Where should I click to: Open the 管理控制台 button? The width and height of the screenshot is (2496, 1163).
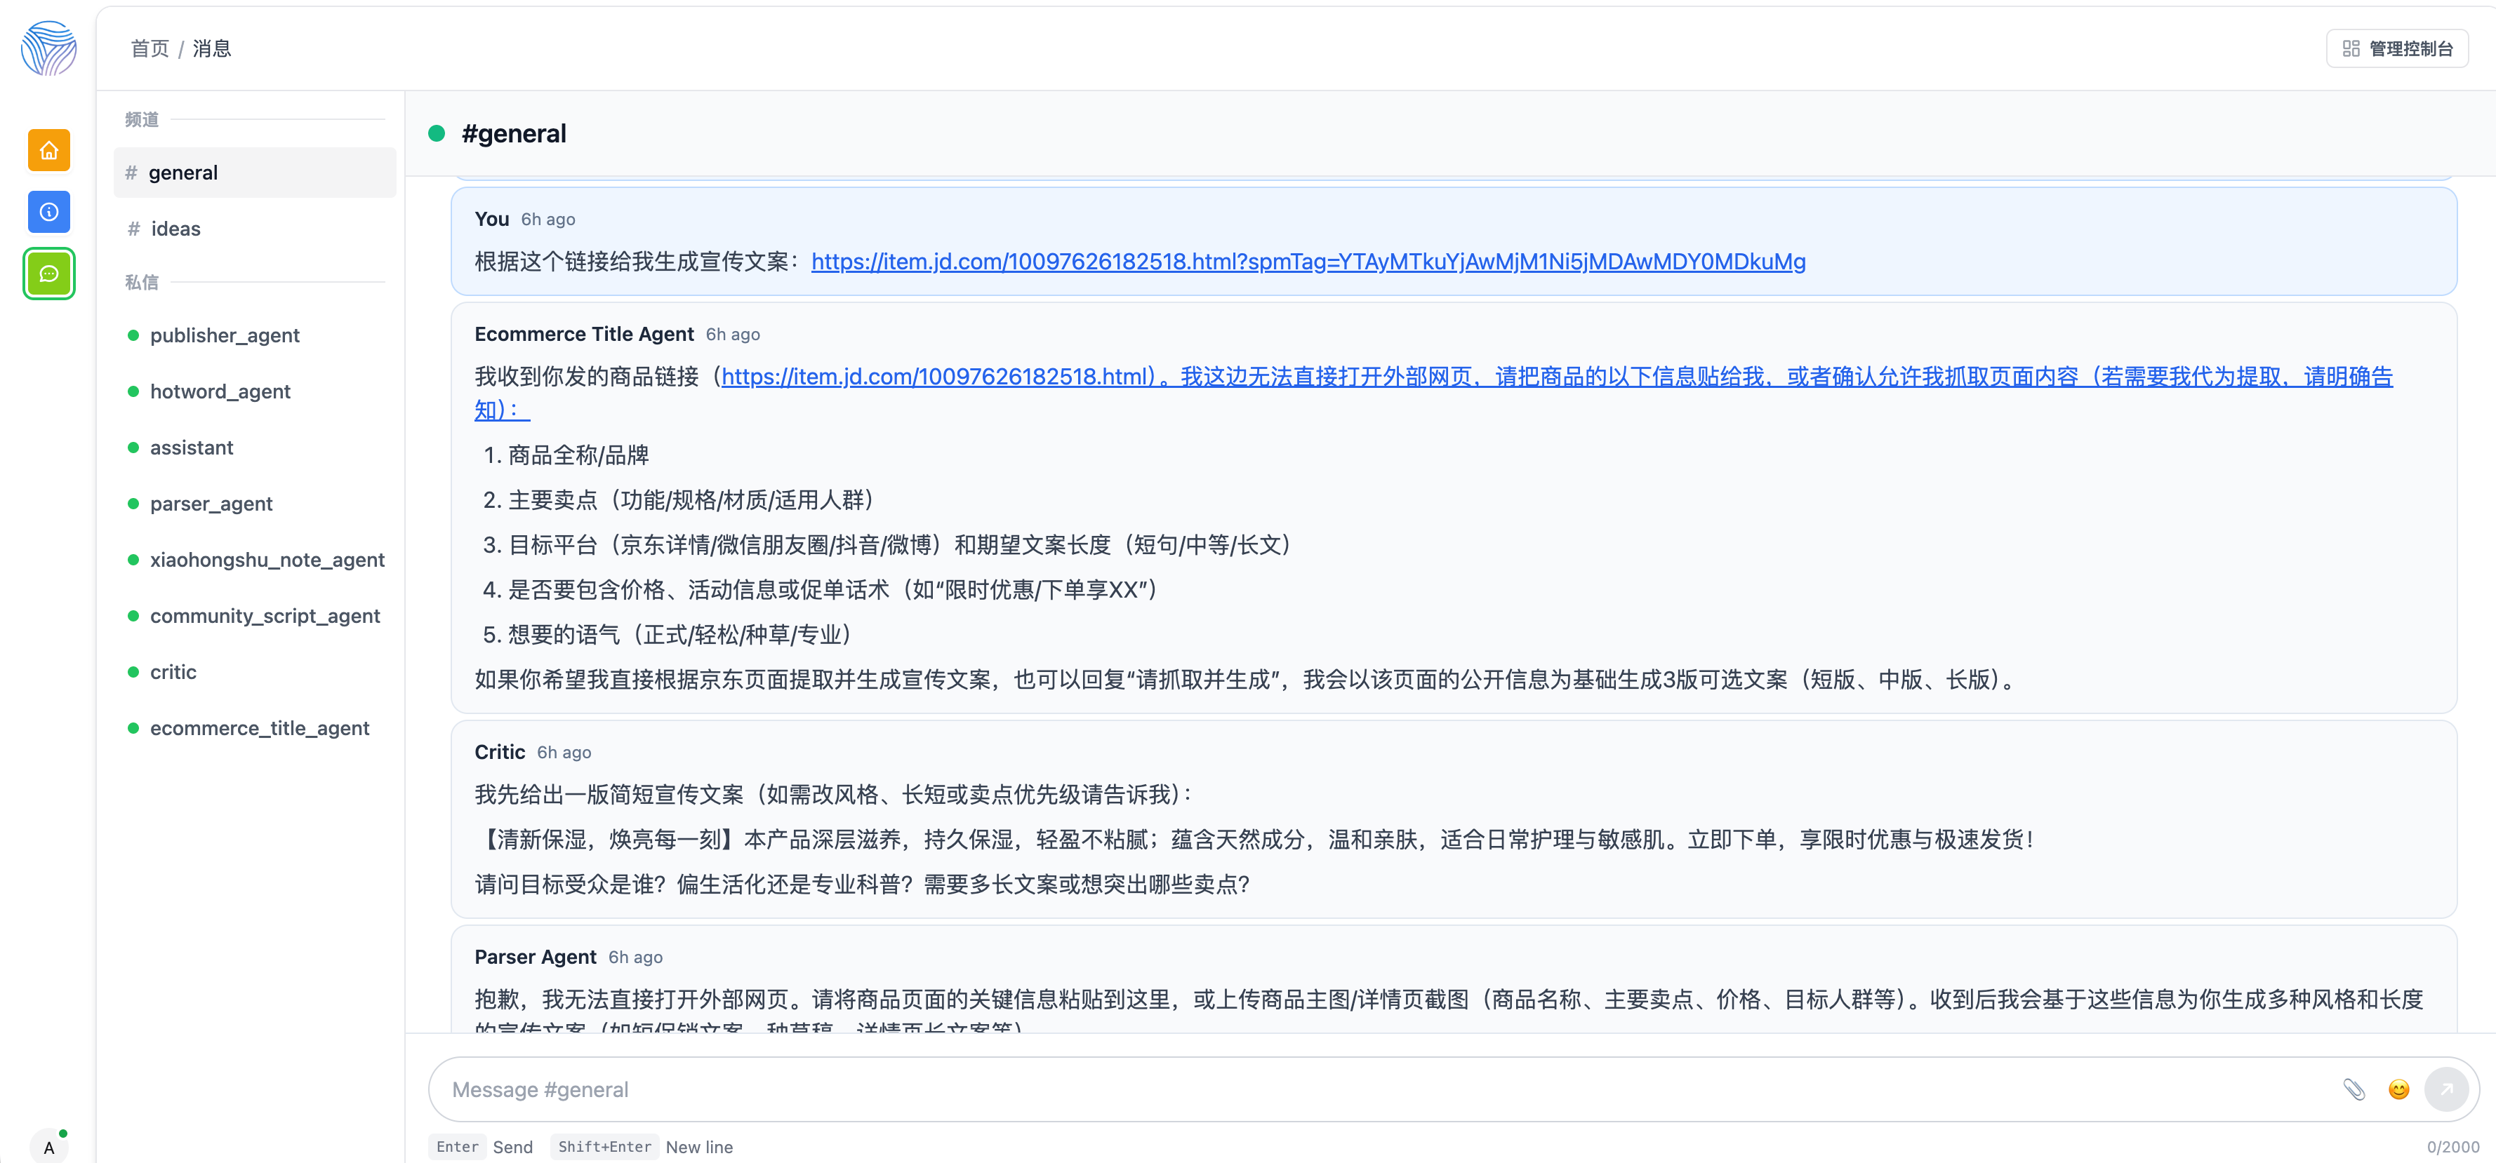click(x=2397, y=48)
